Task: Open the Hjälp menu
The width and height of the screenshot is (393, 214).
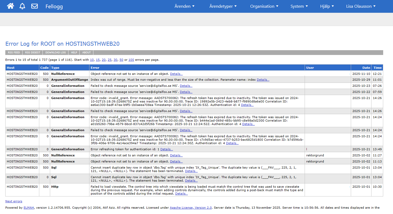Action: (327, 6)
